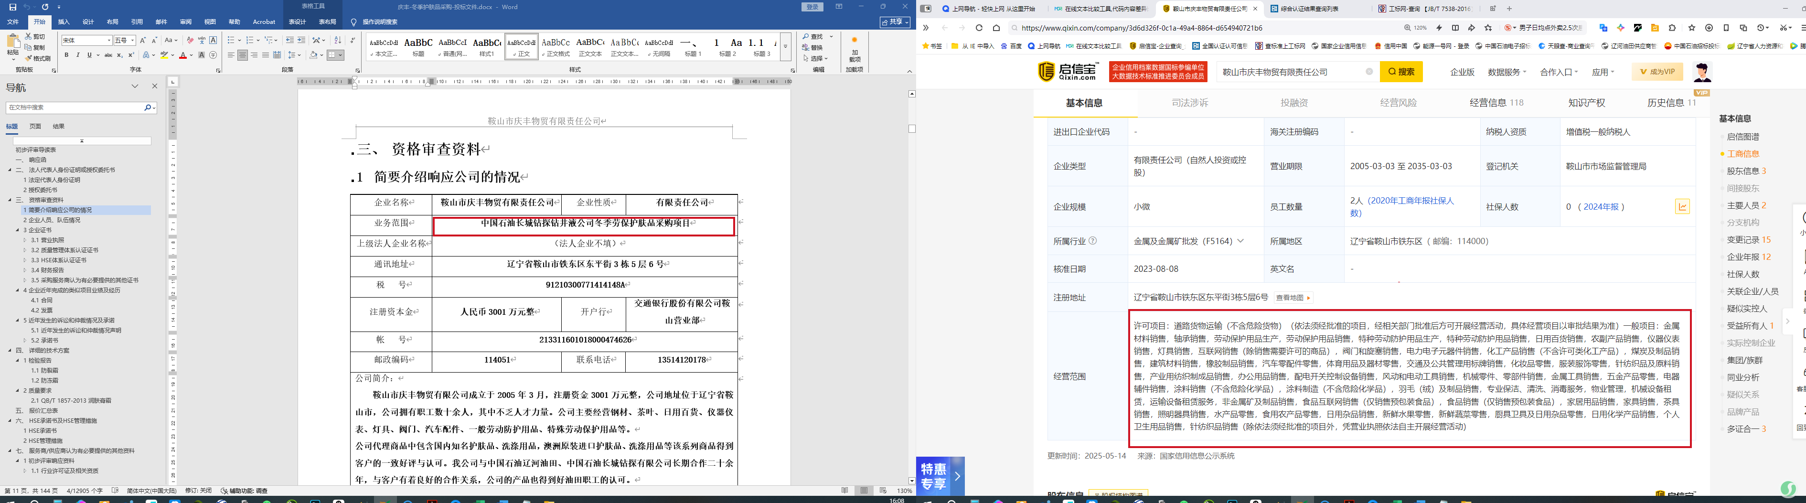1806x503 pixels.
Task: Click the Cut (剪切) scissors button in Word
Action: coord(34,36)
